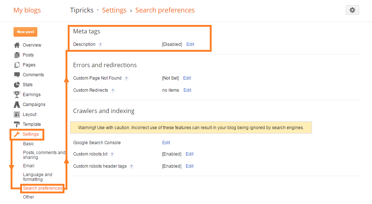Edit Custom Page Not Found setting
This screenshot has width=372, height=204.
click(187, 78)
